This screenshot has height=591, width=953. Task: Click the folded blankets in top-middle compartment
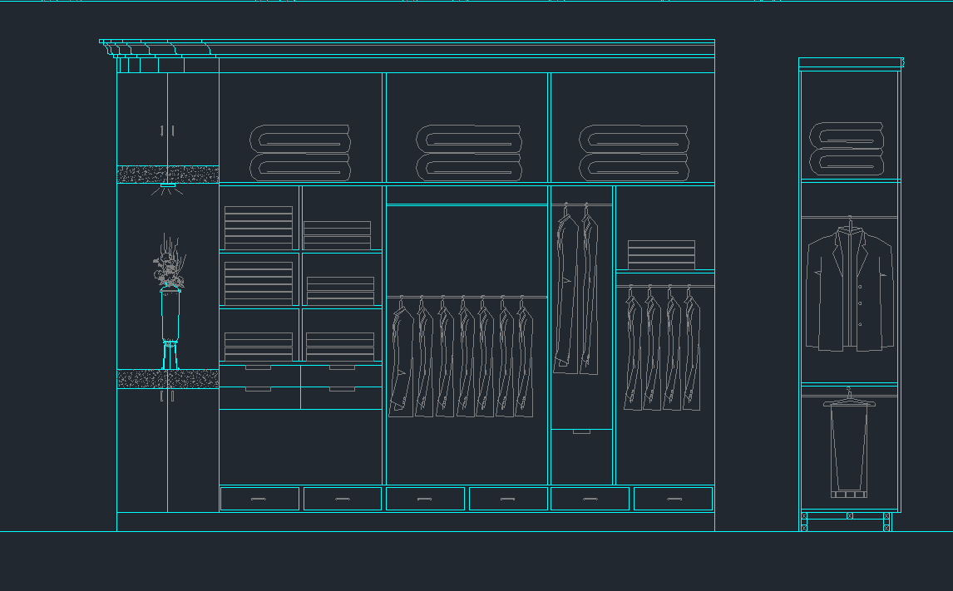[468, 152]
